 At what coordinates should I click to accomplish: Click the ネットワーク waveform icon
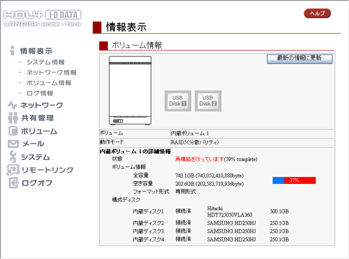tap(13, 105)
